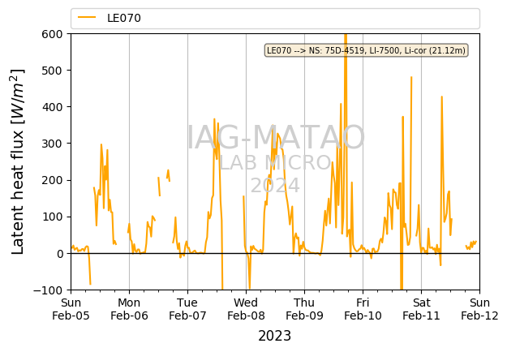Click the LE070 sensor annotation box
The width and height of the screenshot is (507, 352).
[x=367, y=50]
